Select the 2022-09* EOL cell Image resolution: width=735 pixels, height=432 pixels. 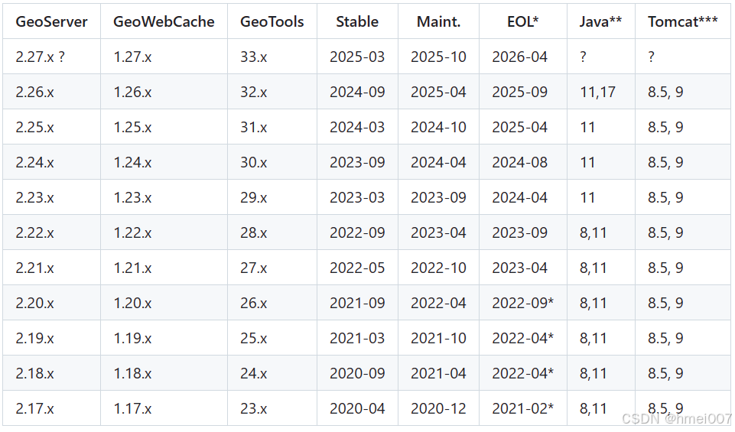click(522, 303)
